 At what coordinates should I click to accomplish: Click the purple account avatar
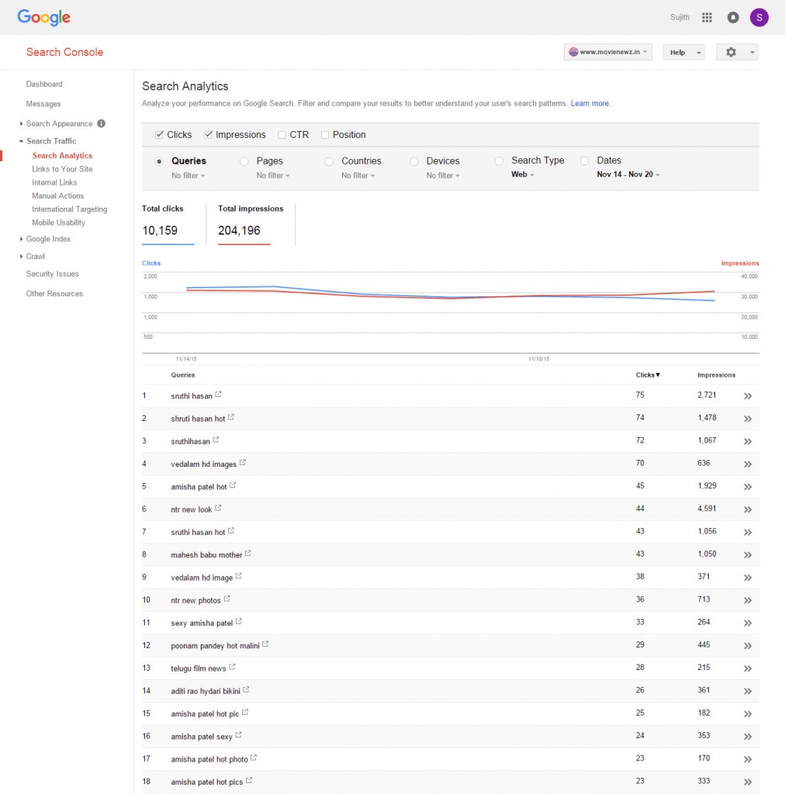coord(759,17)
